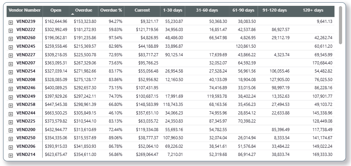Select vendor name VEND207
Image resolution: width=351 pixels, height=166 pixels.
pyautogui.click(x=26, y=63)
